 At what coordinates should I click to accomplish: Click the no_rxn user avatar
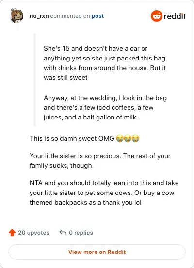pyautogui.click(x=16, y=15)
